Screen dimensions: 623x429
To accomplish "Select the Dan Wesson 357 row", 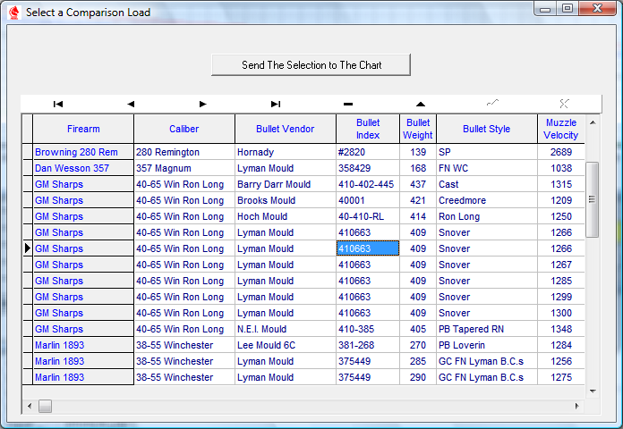I will [x=82, y=169].
